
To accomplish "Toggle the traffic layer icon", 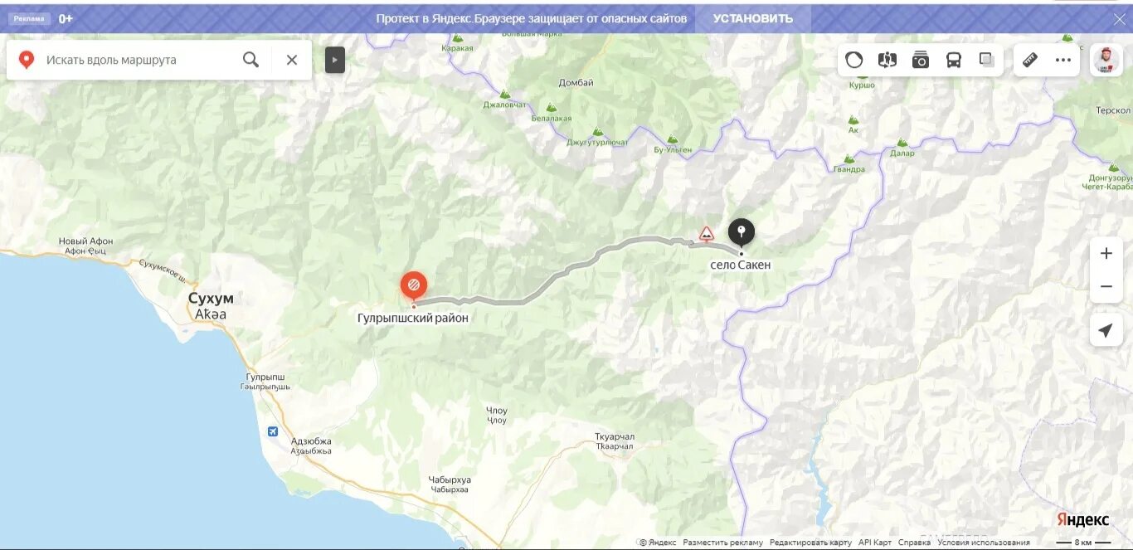I will click(x=854, y=60).
